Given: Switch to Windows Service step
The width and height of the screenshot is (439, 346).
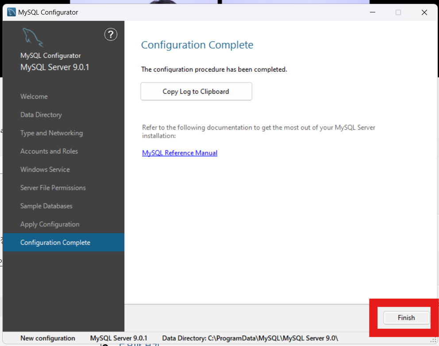Looking at the screenshot, I should [45, 169].
